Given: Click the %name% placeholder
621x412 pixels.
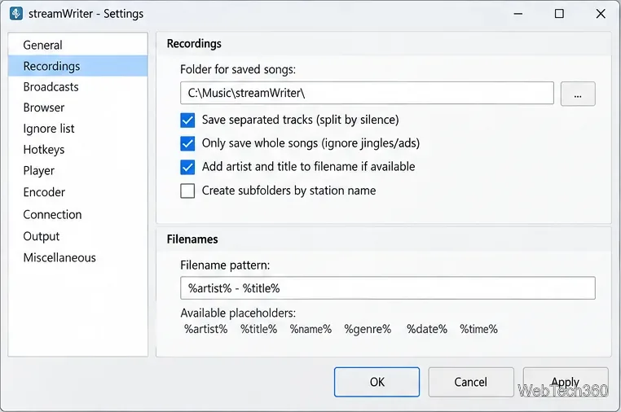Looking at the screenshot, I should [310, 329].
